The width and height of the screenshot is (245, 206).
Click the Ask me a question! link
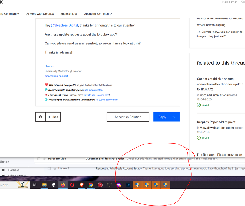click(94, 90)
